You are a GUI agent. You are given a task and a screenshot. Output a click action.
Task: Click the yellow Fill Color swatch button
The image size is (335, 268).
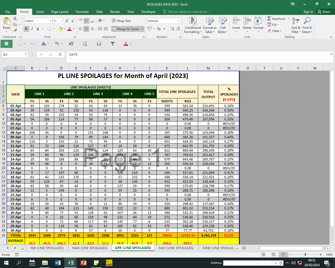60,29
